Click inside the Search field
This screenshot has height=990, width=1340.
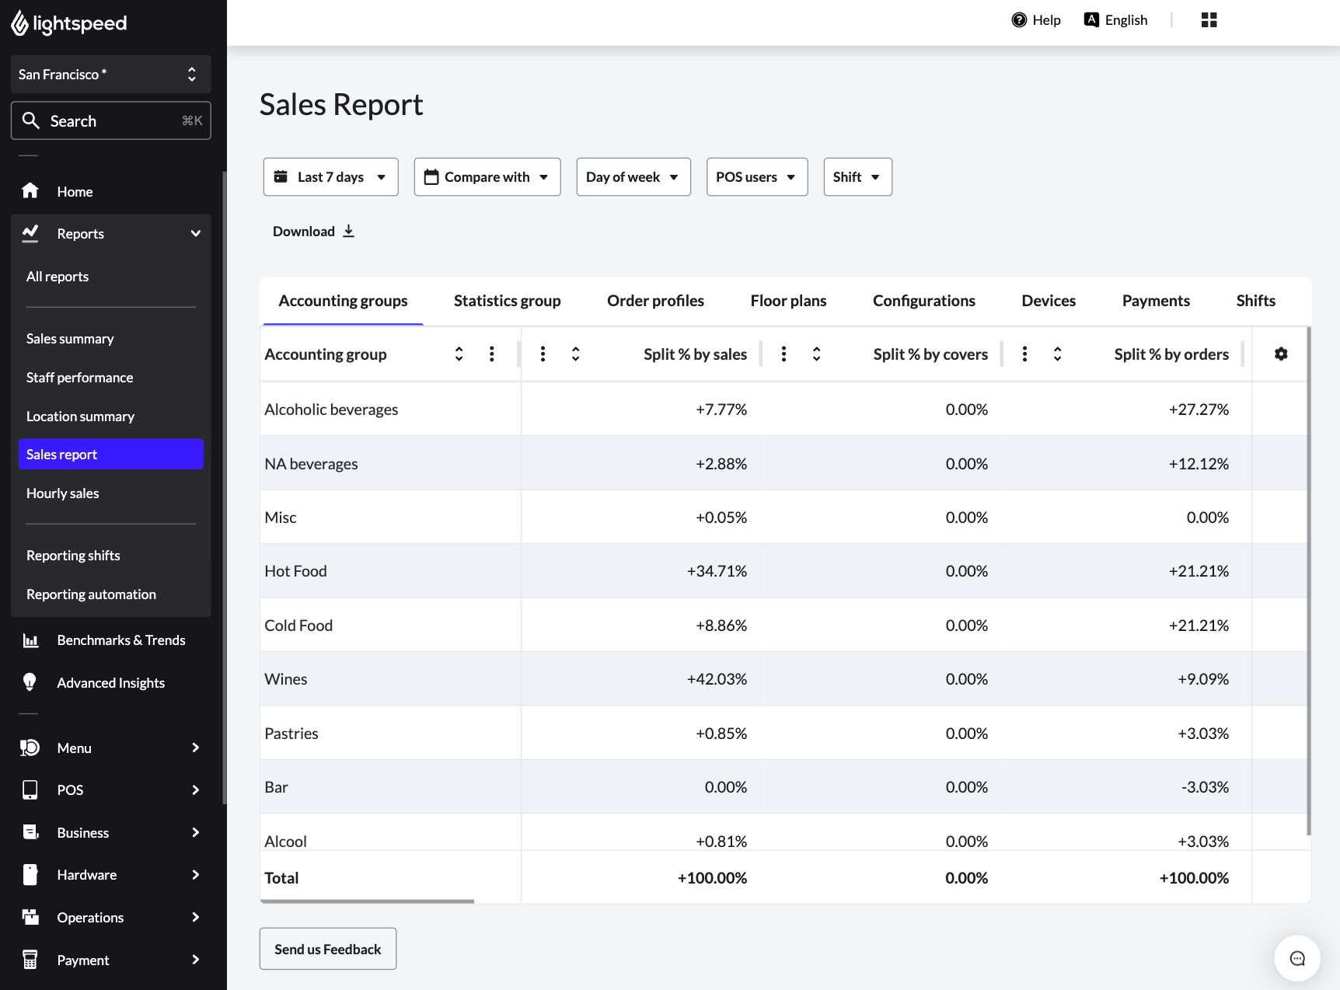click(110, 120)
